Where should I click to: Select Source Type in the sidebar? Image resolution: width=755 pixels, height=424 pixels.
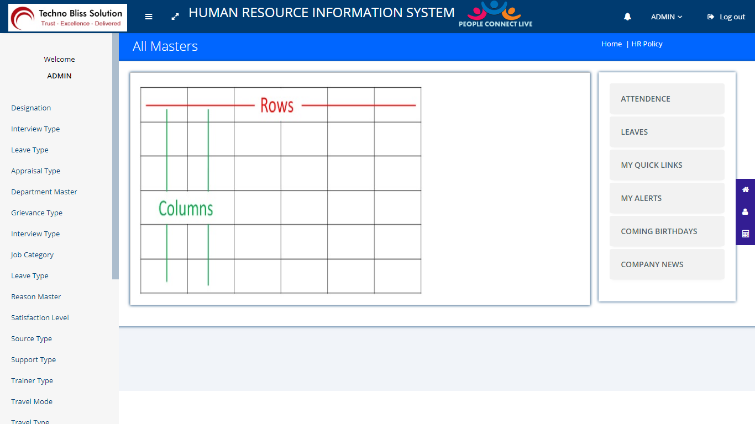[x=32, y=339]
